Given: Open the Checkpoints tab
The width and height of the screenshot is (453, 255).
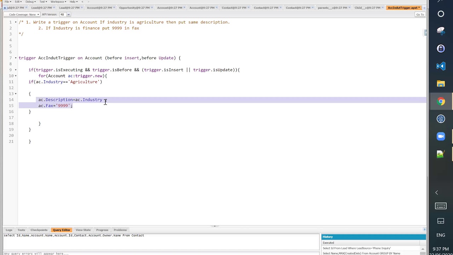Looking at the screenshot, I should [x=39, y=230].
